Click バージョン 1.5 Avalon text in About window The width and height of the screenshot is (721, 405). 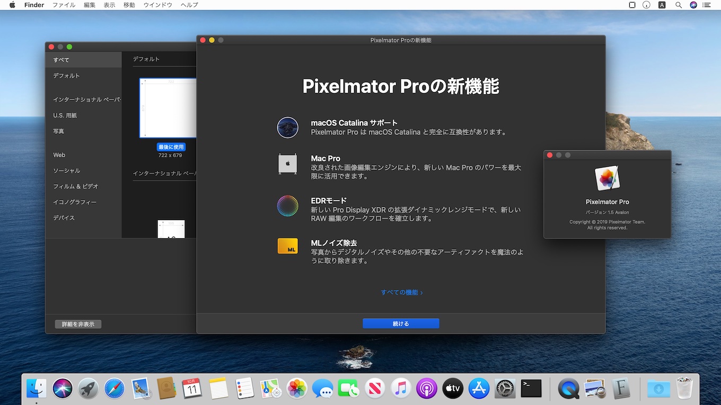608,212
